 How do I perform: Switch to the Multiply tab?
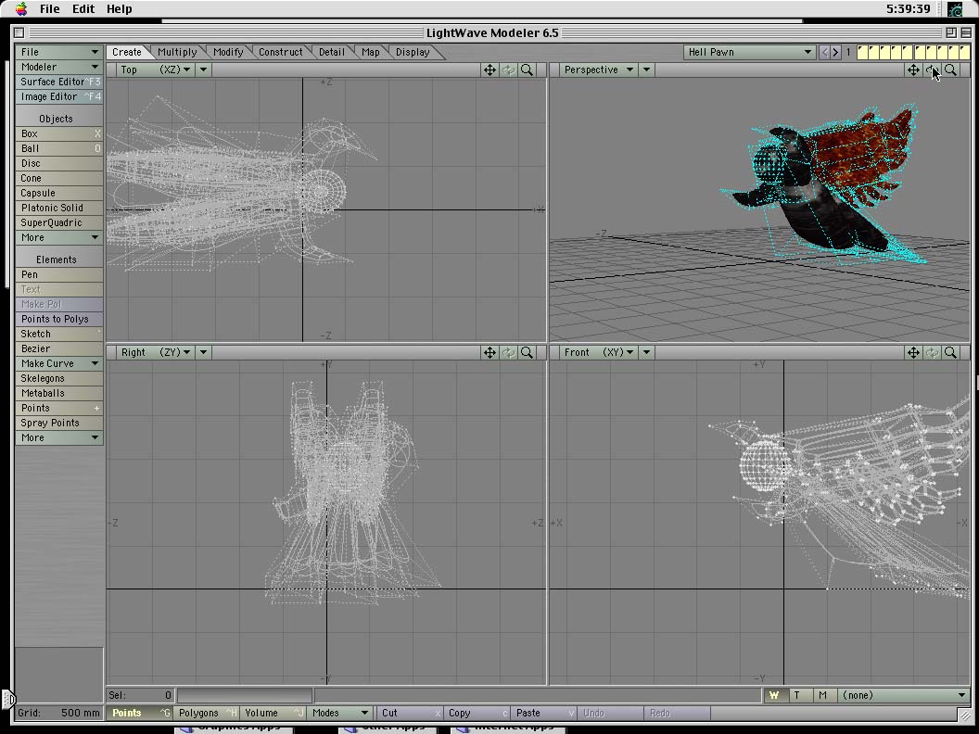click(x=177, y=52)
